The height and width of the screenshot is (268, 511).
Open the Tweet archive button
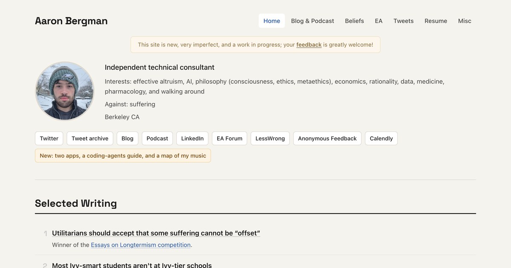(90, 138)
